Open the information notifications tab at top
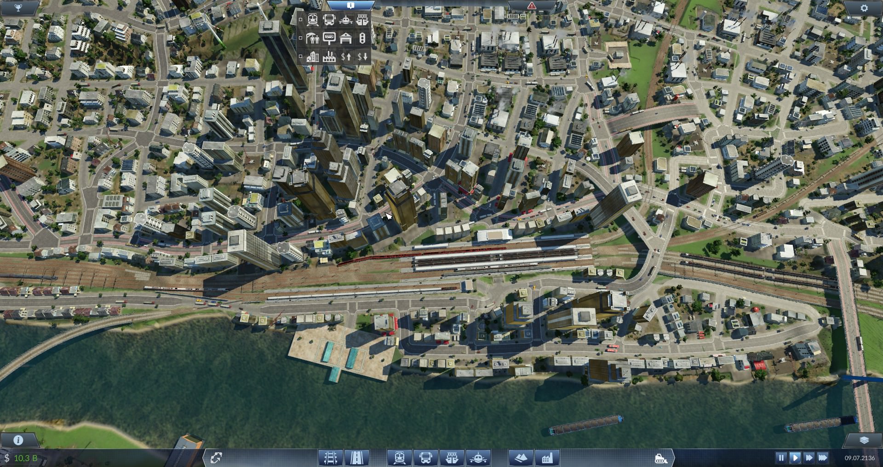 tap(351, 6)
